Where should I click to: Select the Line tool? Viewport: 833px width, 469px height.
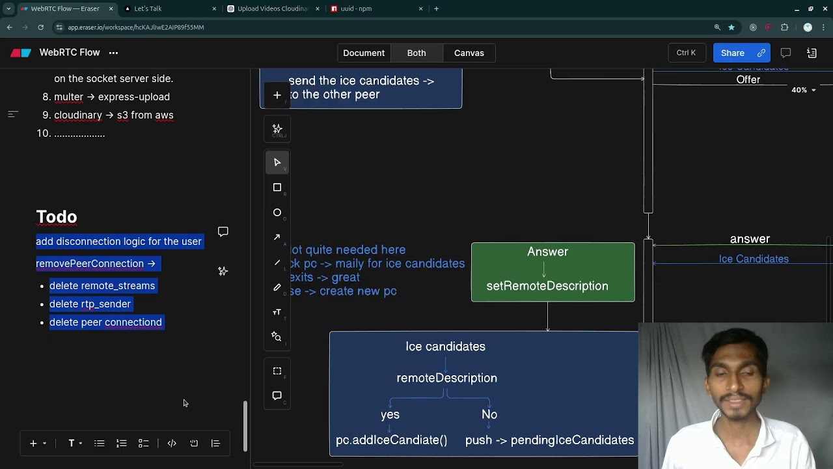[277, 263]
